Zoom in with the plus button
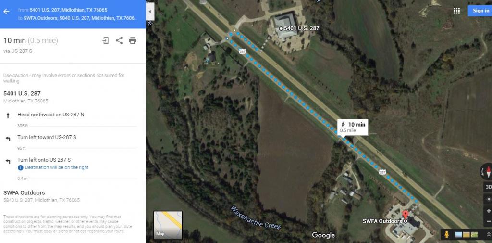This screenshot has width=492, height=243. [488, 211]
